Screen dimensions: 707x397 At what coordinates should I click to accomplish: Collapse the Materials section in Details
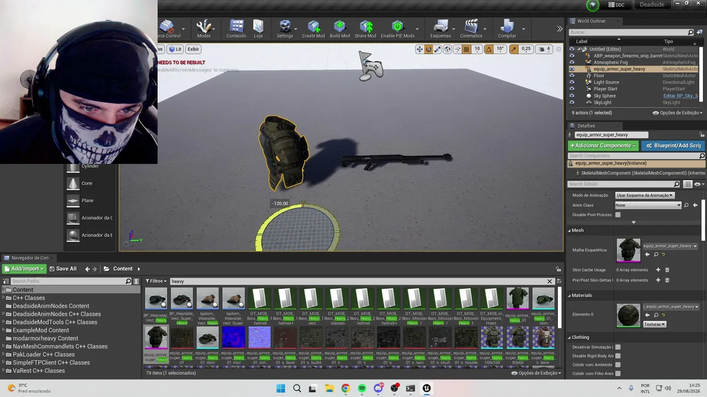point(569,296)
